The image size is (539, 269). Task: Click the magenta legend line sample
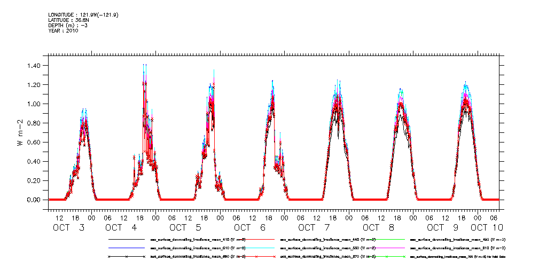[386, 248]
